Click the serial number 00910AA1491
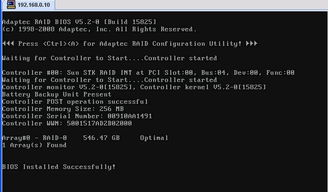This screenshot has width=328, height=192. coord(130,116)
